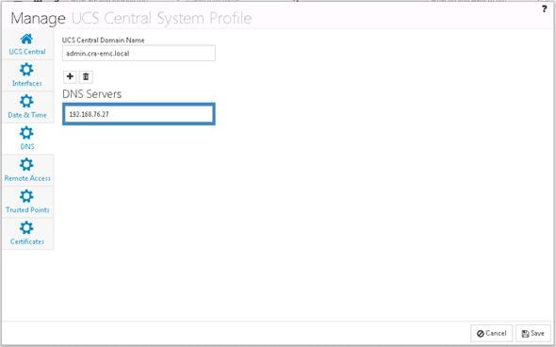This screenshot has width=556, height=347.
Task: Click the UCS Central Domain Name field
Action: pos(139,53)
